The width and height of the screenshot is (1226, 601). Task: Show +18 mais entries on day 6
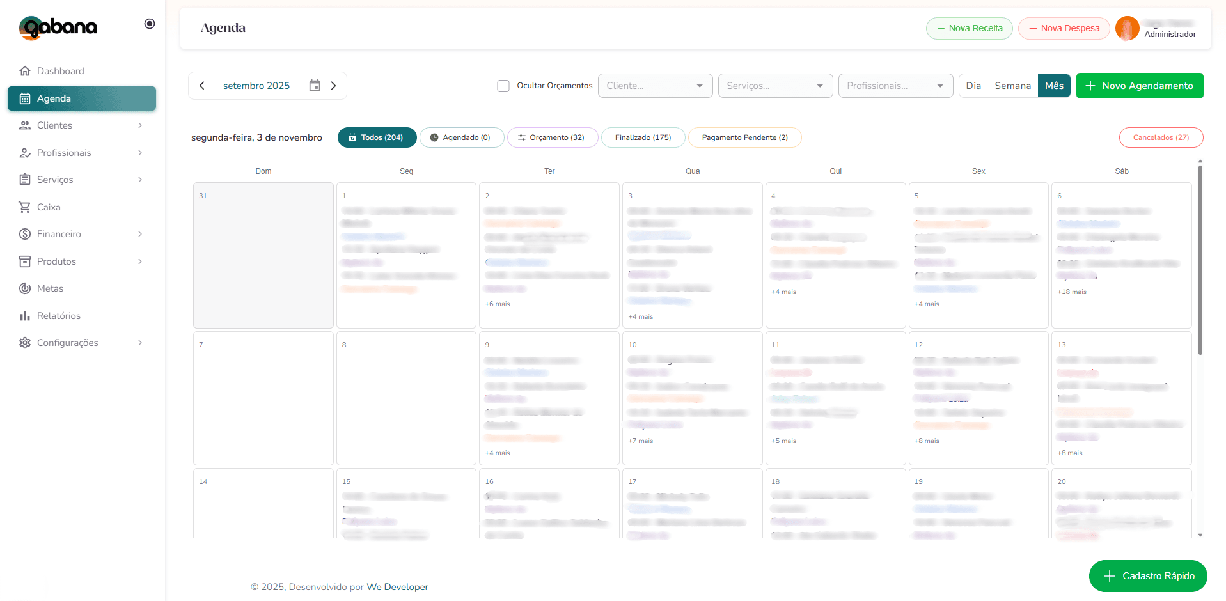1072,292
